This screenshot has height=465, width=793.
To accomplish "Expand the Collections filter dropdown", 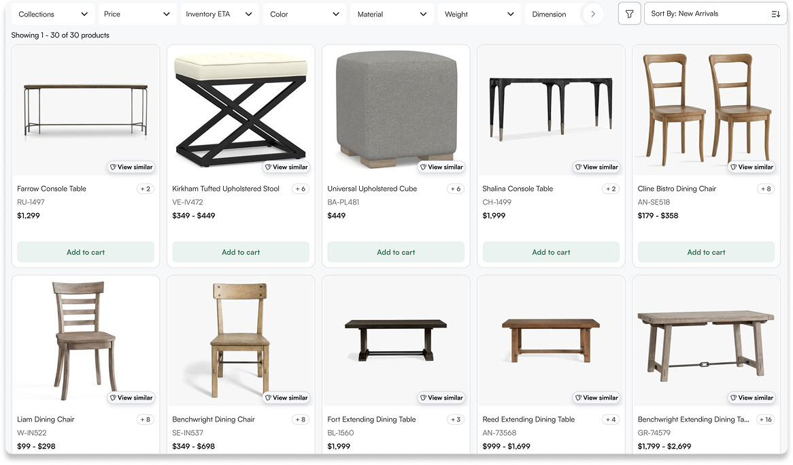I will point(53,14).
